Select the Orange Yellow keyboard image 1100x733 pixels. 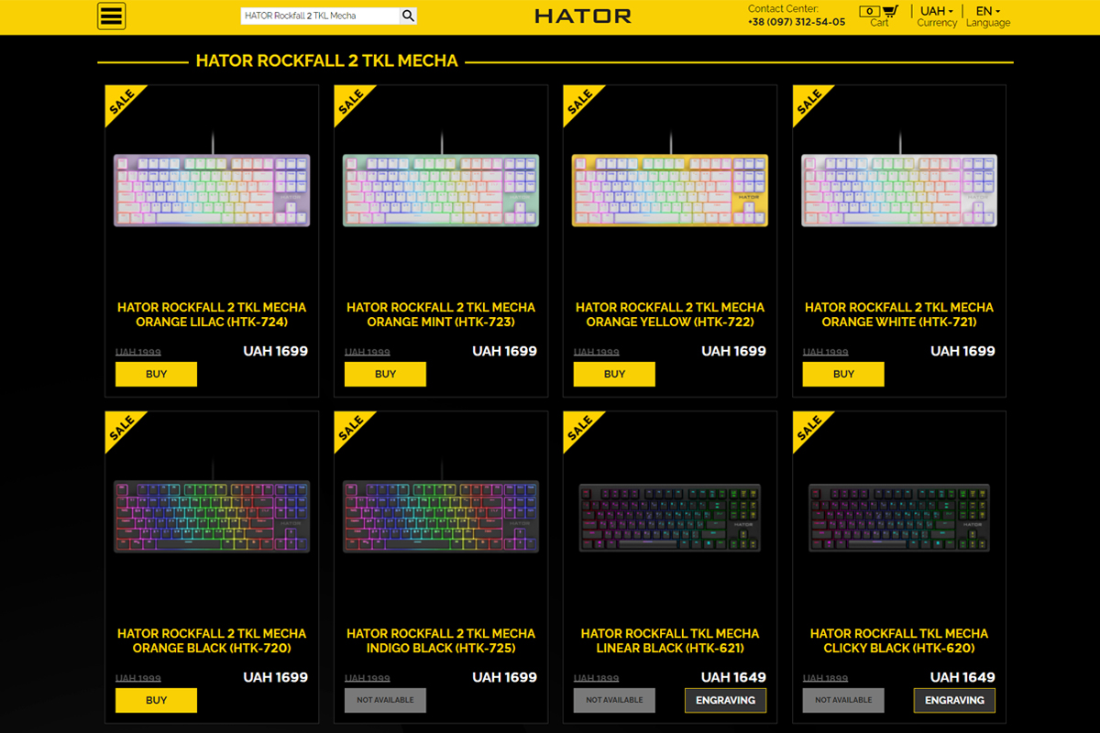point(670,190)
